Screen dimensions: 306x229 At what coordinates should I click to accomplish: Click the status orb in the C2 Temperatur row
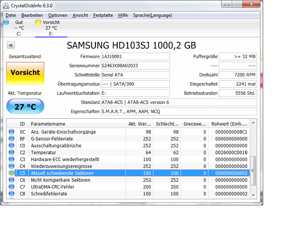[x=11, y=152]
